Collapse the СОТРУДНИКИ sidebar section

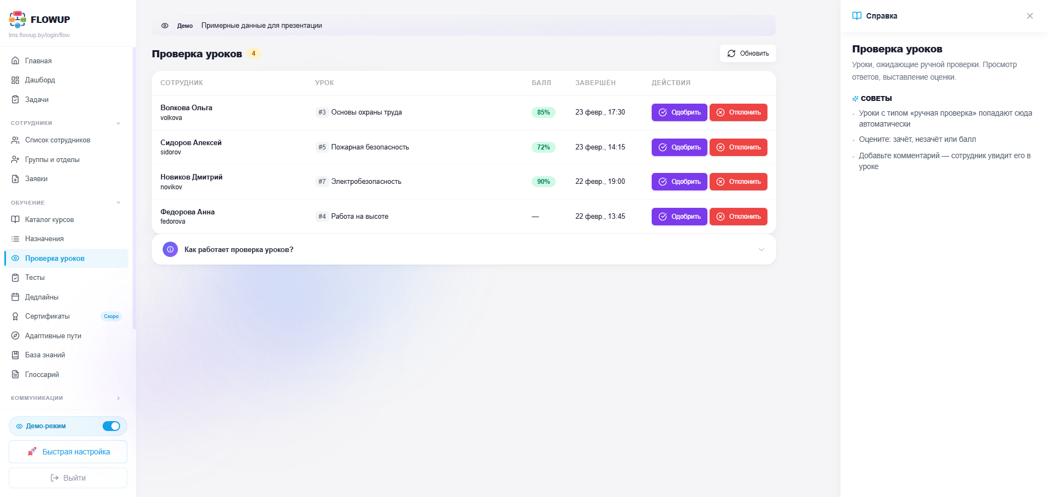pos(118,123)
